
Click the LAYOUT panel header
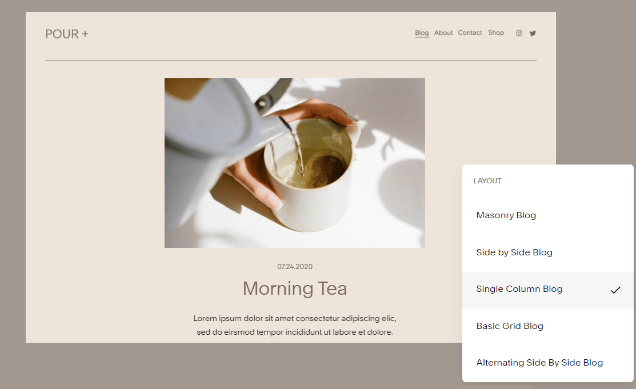(x=487, y=181)
